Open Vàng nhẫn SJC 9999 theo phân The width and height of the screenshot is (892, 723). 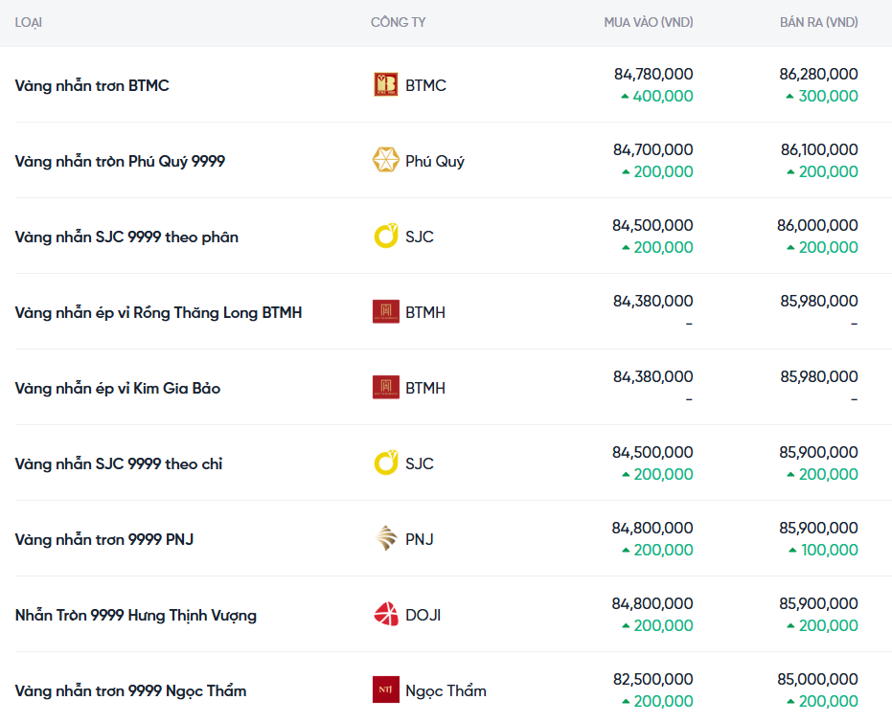[126, 237]
